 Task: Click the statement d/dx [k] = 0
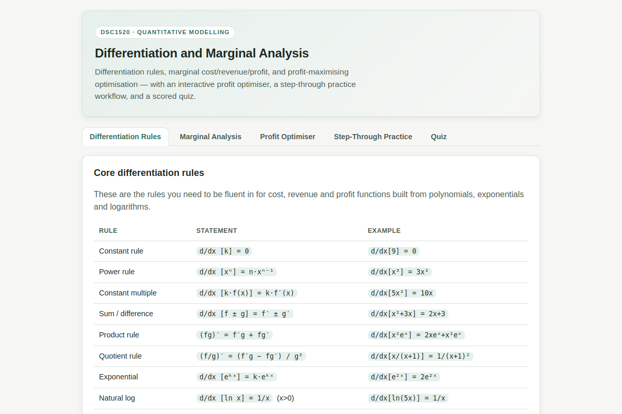224,251
